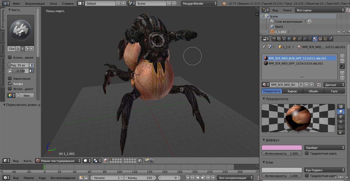Toggle Градиентная карта checkbox under Диффуз.
The image size is (350, 181).
coord(307,153)
